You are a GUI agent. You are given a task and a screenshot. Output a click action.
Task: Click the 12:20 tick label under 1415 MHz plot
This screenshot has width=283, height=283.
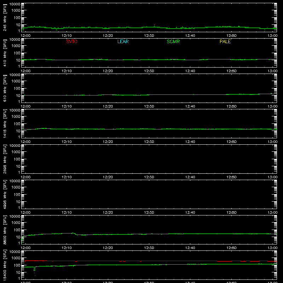point(108,142)
